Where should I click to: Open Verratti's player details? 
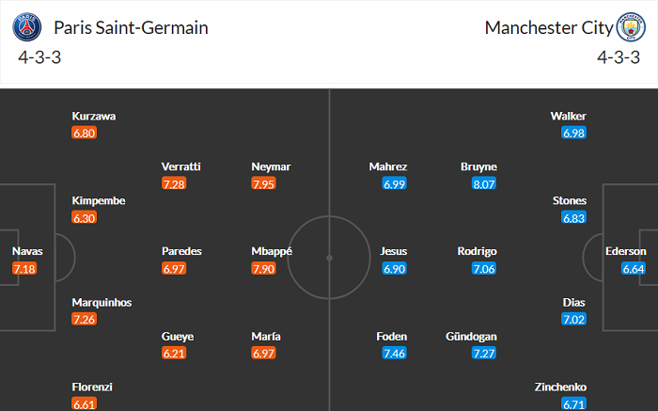[180, 166]
